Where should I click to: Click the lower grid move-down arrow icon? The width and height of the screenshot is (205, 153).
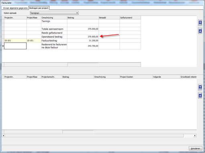click(200, 96)
